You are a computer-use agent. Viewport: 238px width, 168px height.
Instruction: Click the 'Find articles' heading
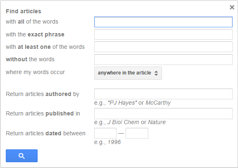pos(24,11)
